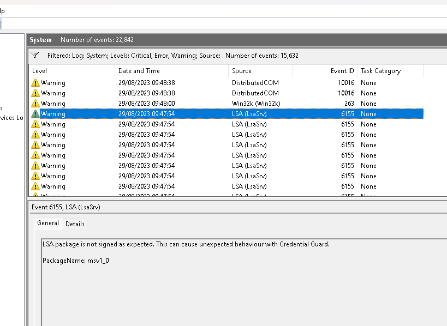
Task: Click the 'Event 6155, LSA (LsaSrv)' pane header
Action: (x=66, y=207)
